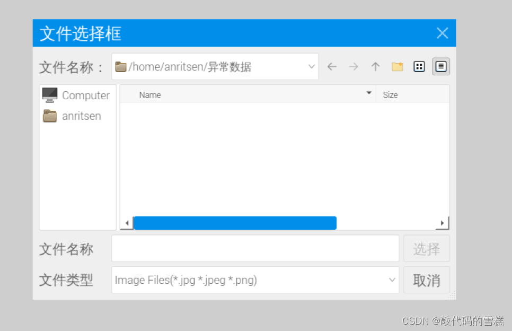The image size is (512, 331).
Task: Click the scrollbar right arrow
Action: click(x=442, y=223)
